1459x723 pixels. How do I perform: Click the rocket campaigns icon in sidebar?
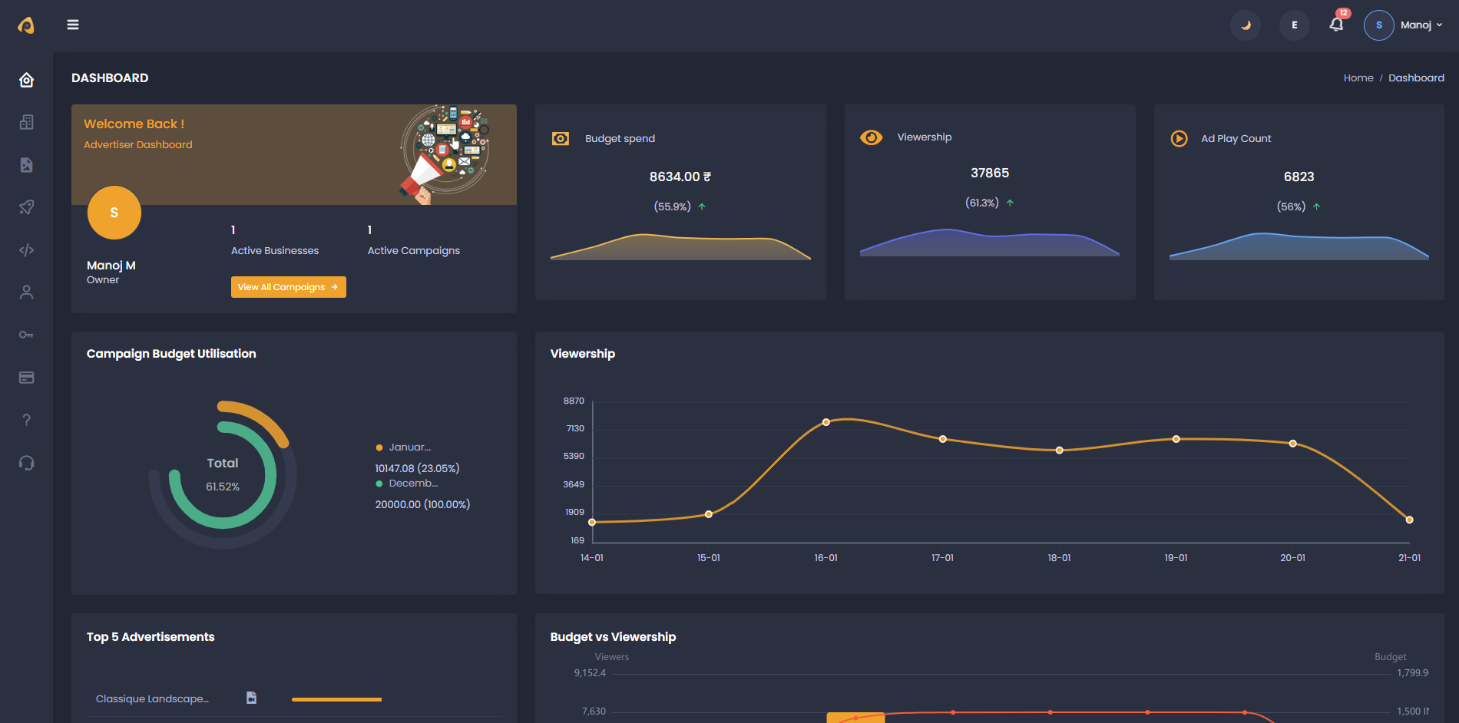coord(26,207)
